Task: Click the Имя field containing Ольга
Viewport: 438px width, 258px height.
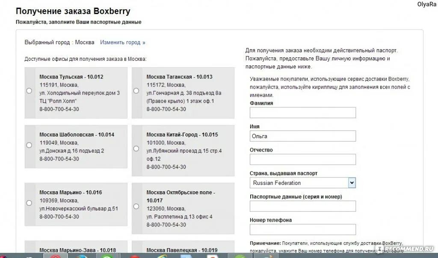Action: pyautogui.click(x=302, y=136)
